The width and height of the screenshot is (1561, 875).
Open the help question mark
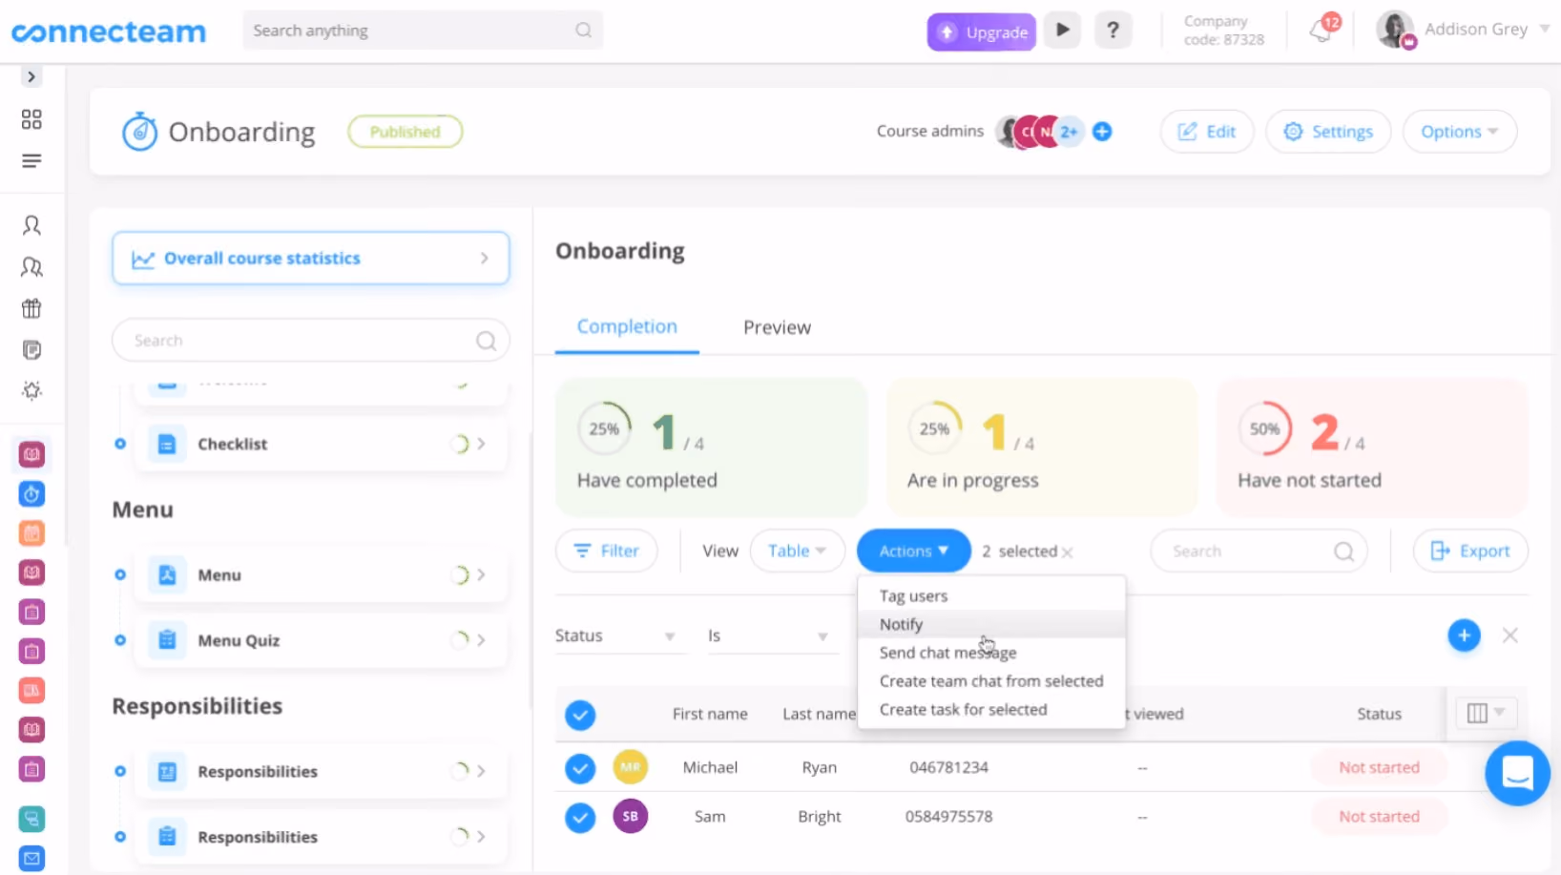(1113, 31)
